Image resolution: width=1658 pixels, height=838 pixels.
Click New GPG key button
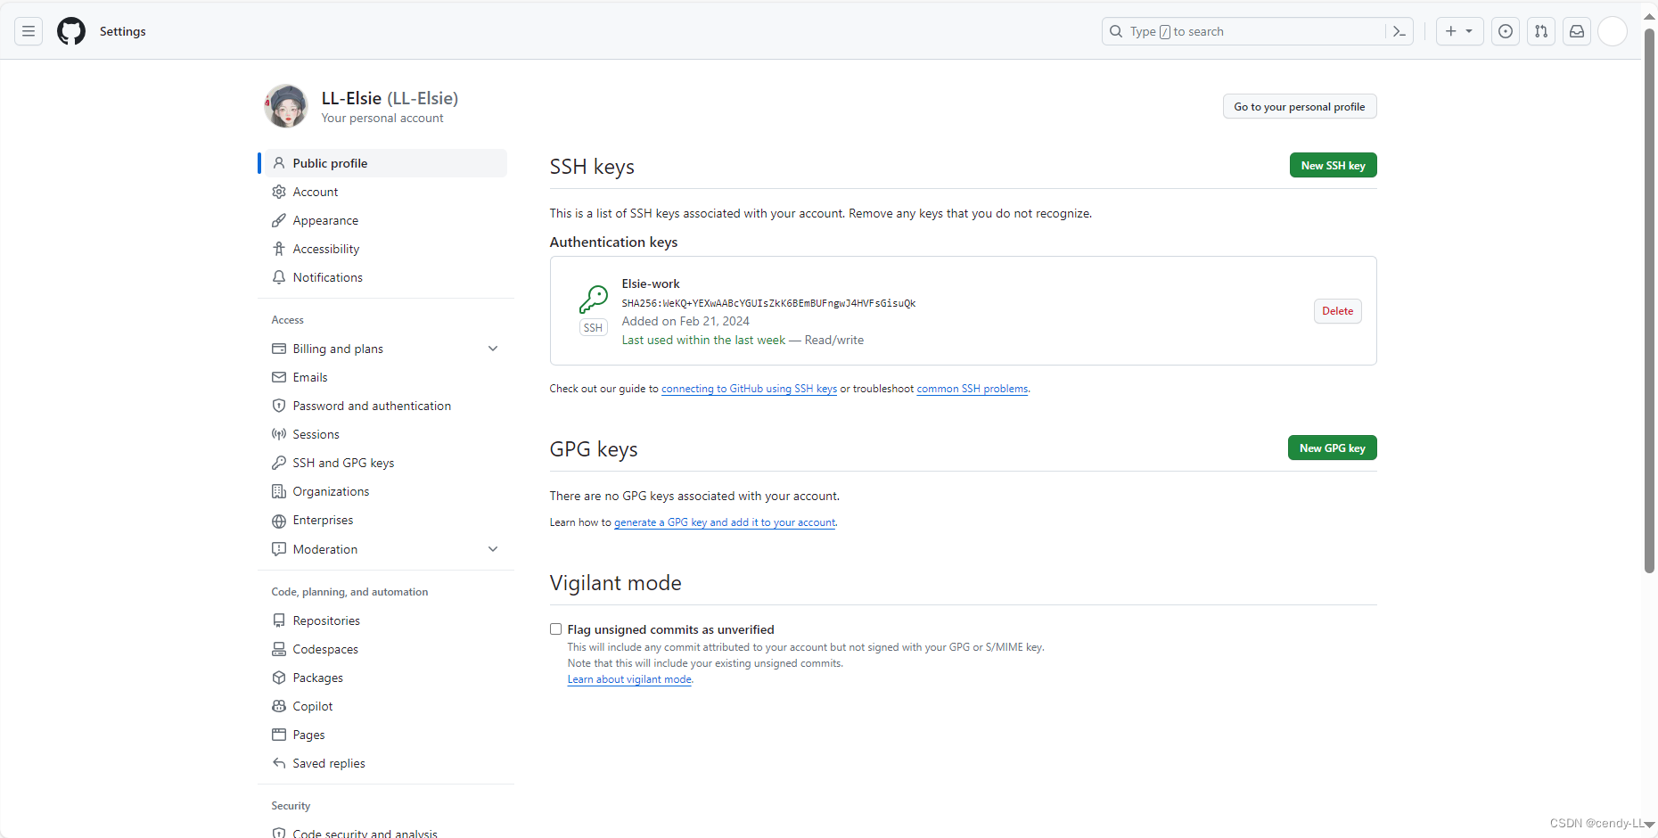pyautogui.click(x=1332, y=448)
